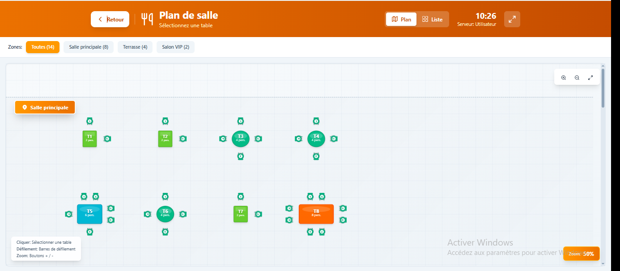Click the zoom out magnifier icon

tap(577, 78)
